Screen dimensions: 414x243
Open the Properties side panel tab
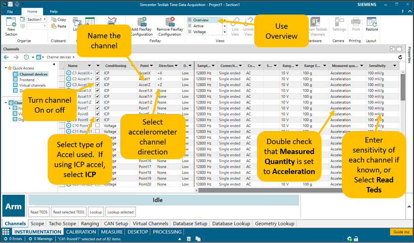(409, 55)
